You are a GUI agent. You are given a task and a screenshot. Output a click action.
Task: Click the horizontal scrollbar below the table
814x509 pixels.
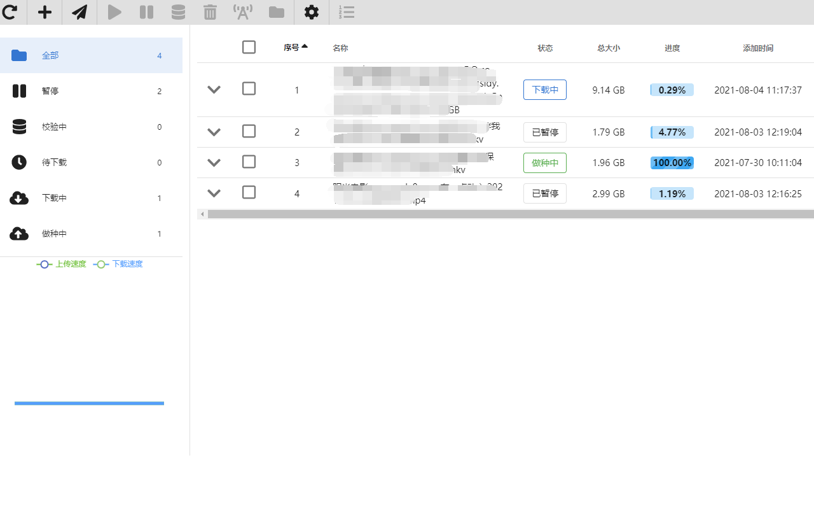[x=511, y=214]
